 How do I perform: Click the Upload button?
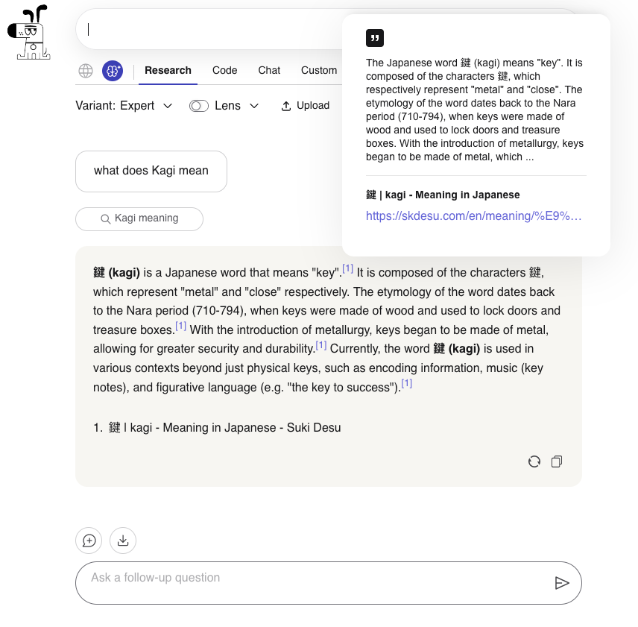(306, 106)
